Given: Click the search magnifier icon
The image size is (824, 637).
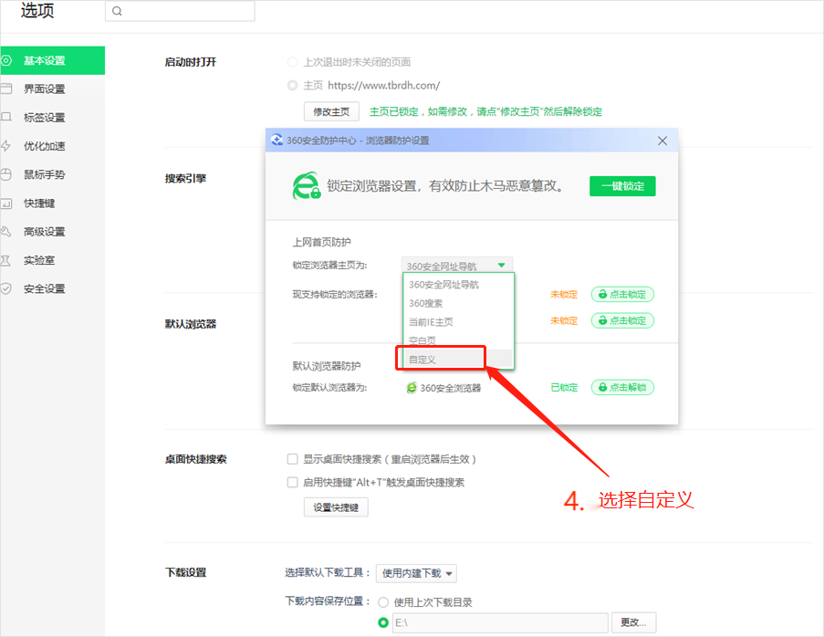Looking at the screenshot, I should tap(117, 11).
